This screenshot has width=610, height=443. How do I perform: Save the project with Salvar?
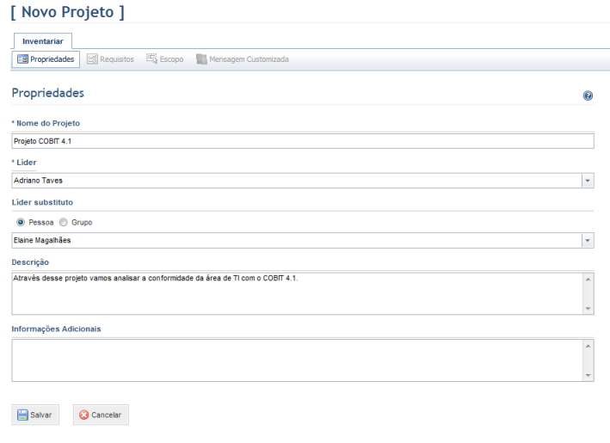coord(35,415)
